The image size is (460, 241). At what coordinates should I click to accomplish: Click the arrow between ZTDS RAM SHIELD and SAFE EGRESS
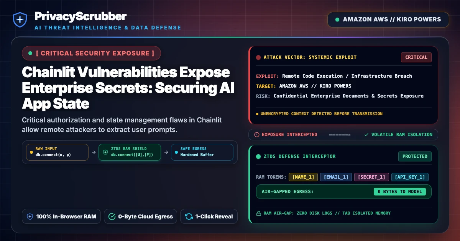click(166, 152)
